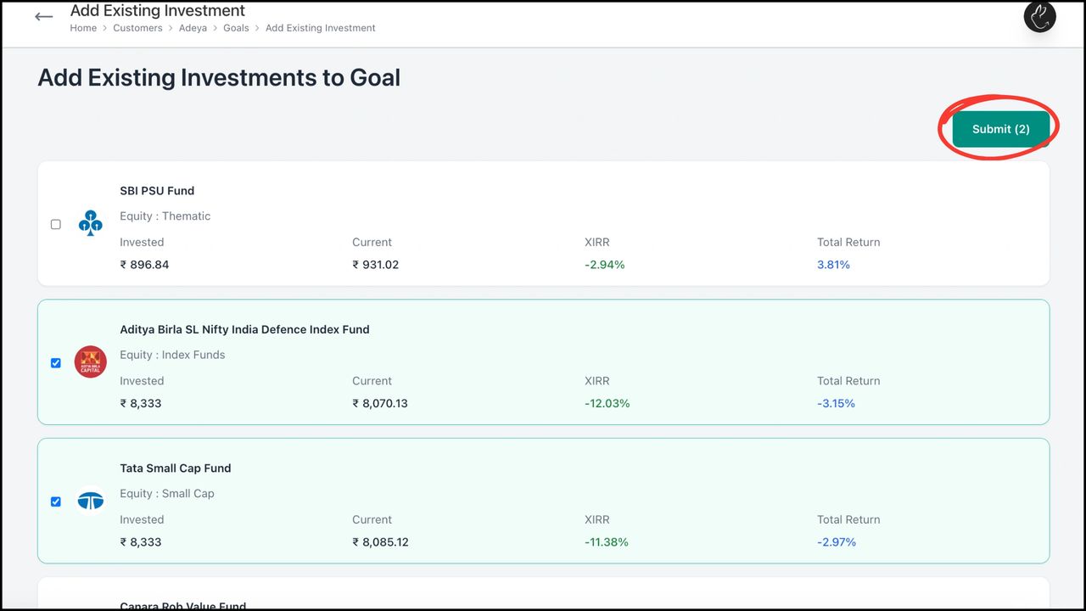Click the SBI PSU Fund logo
This screenshot has height=611, width=1086.
tap(90, 223)
